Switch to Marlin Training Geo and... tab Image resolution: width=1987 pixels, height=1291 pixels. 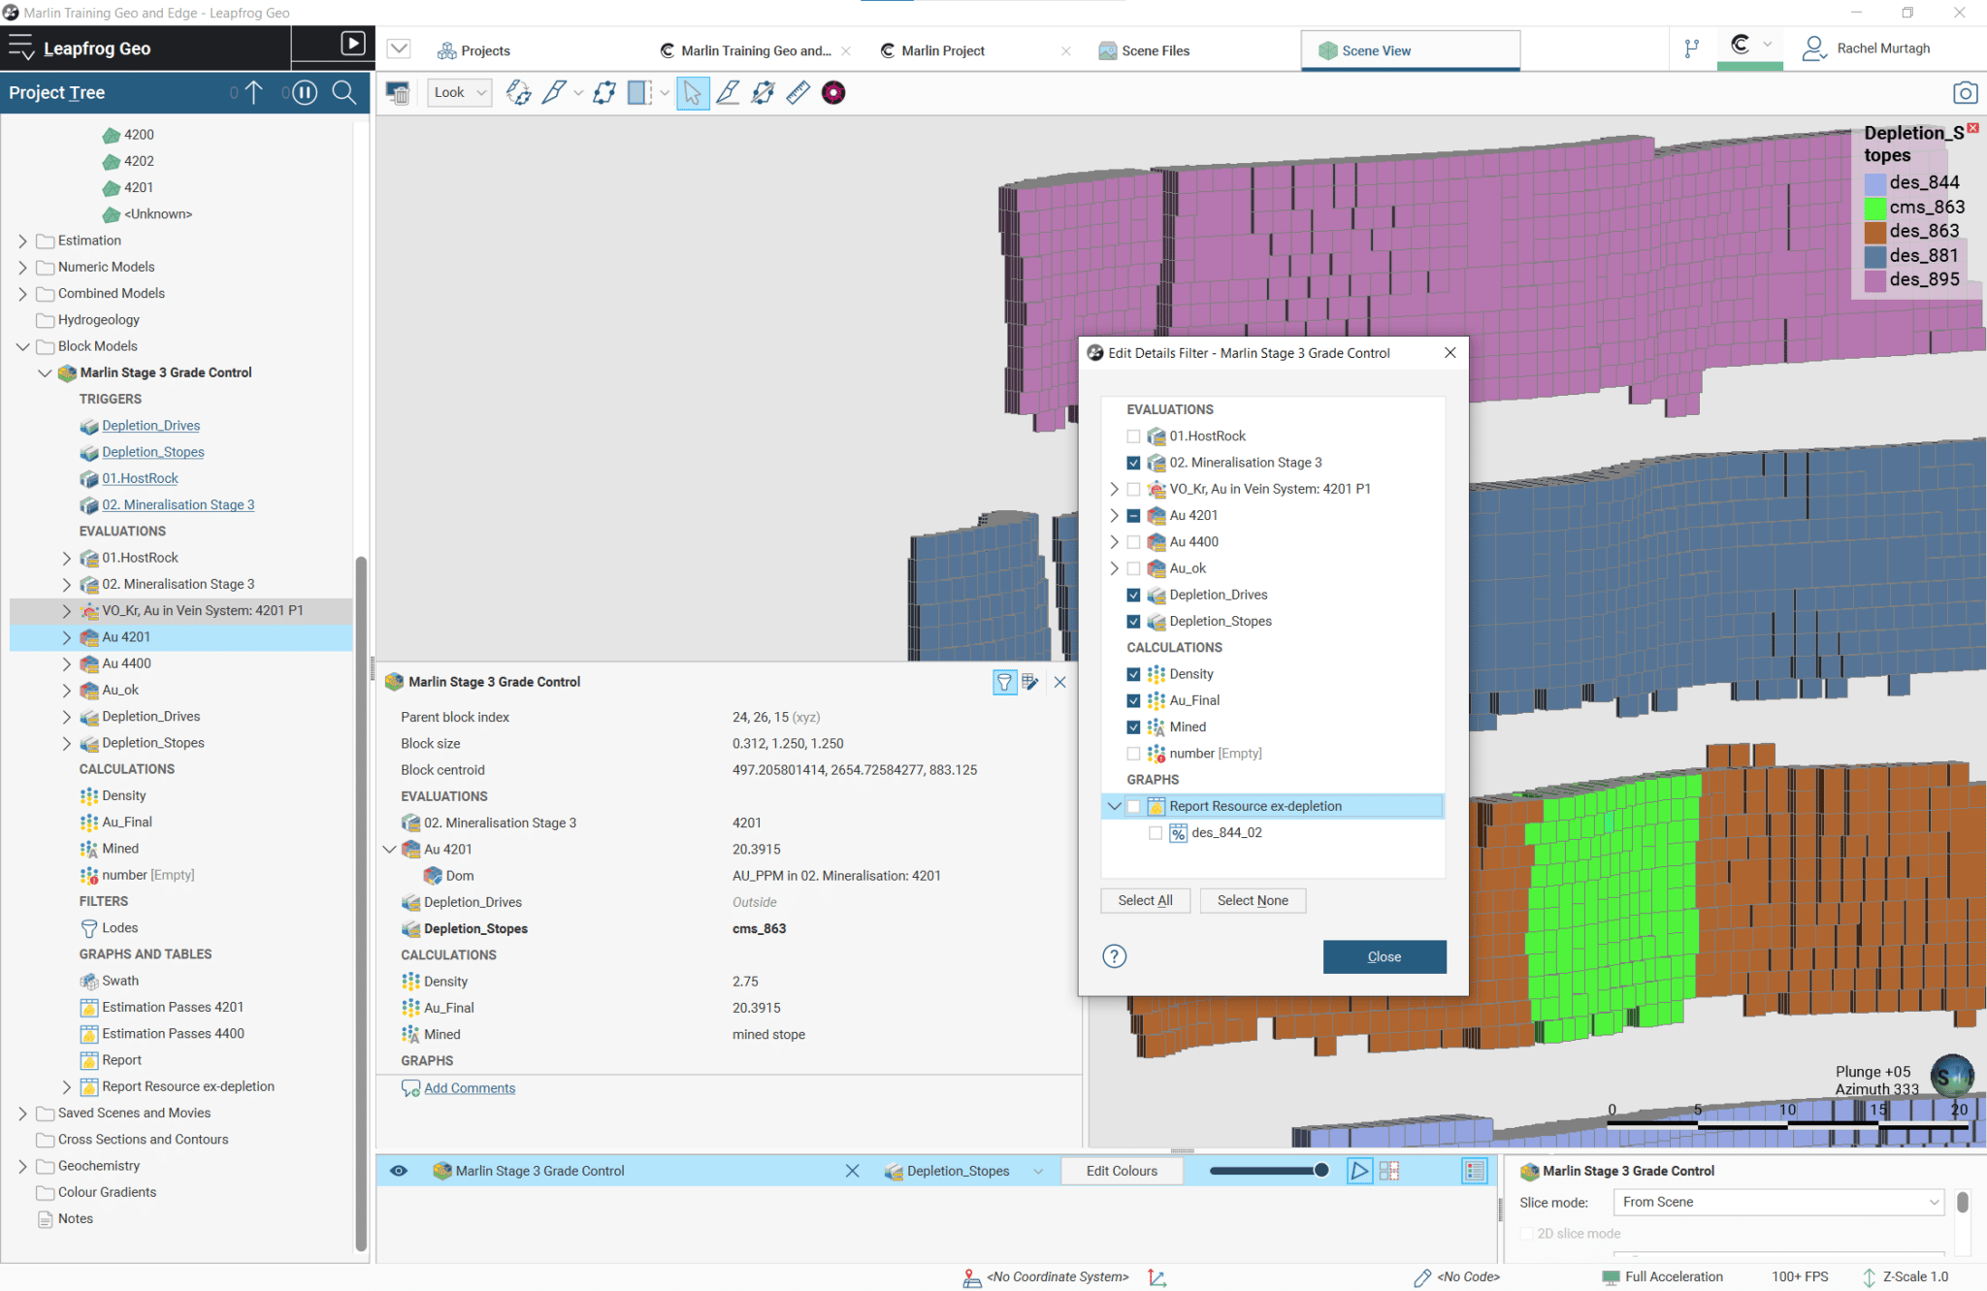point(745,50)
